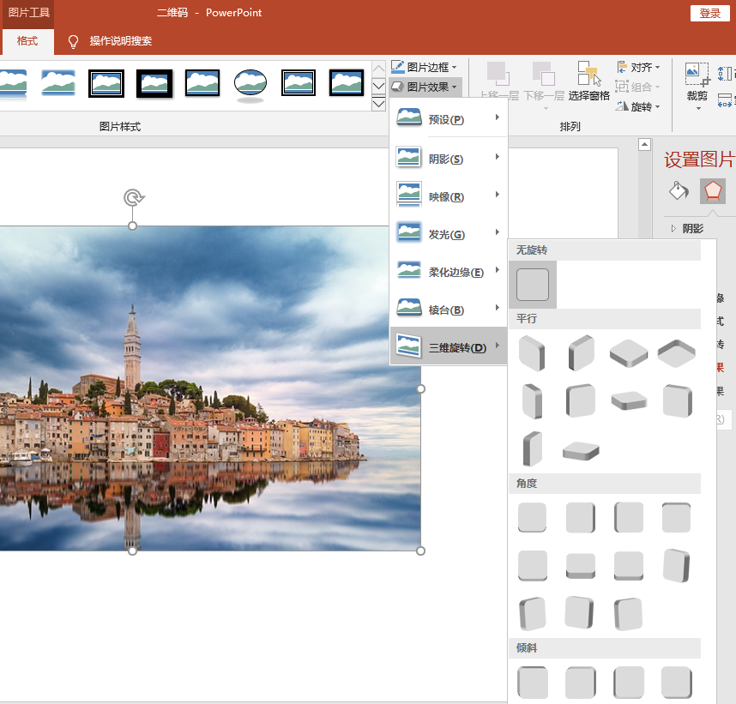
Task: Select third preset in third 角度 row
Action: 628,614
